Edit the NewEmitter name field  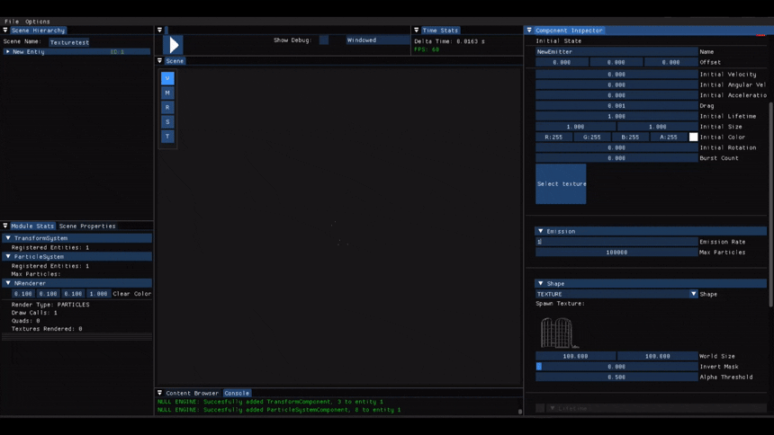pyautogui.click(x=617, y=52)
